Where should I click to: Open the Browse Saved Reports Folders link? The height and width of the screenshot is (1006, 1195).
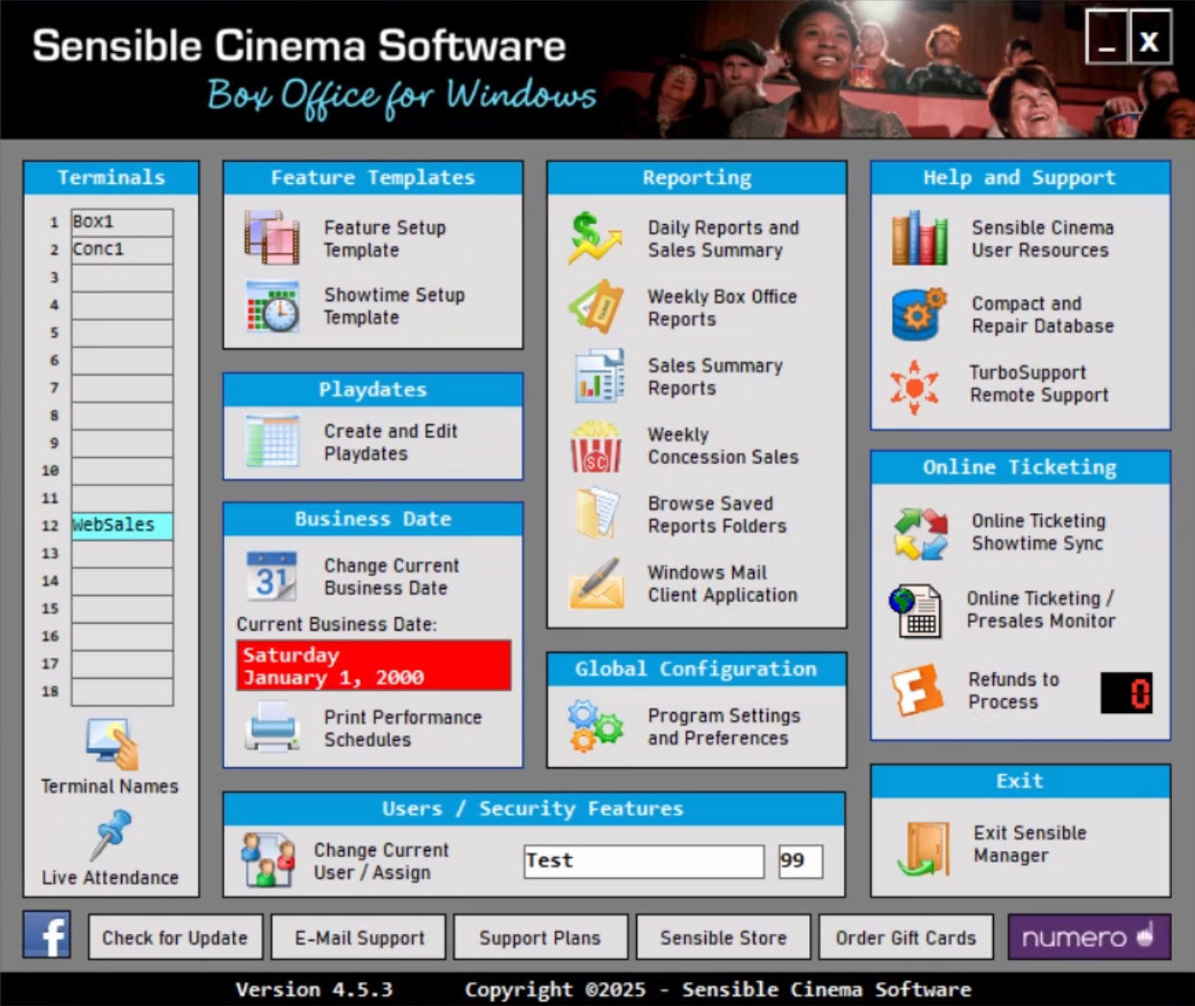pos(716,515)
